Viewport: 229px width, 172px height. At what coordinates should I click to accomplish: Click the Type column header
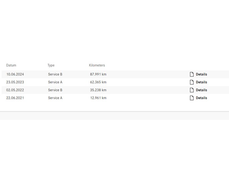(x=51, y=65)
